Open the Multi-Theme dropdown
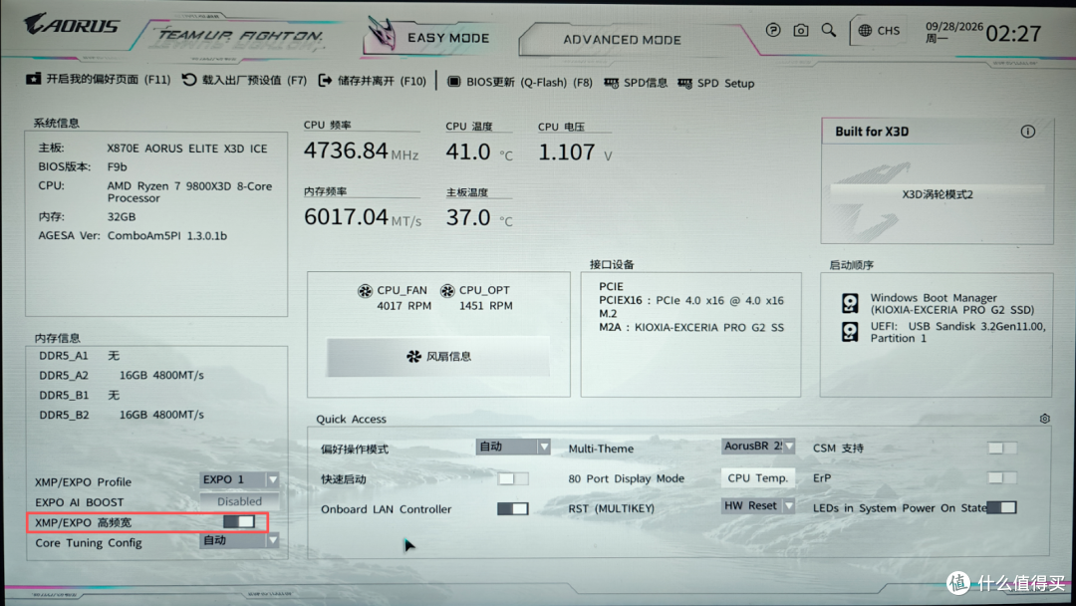 click(x=758, y=447)
